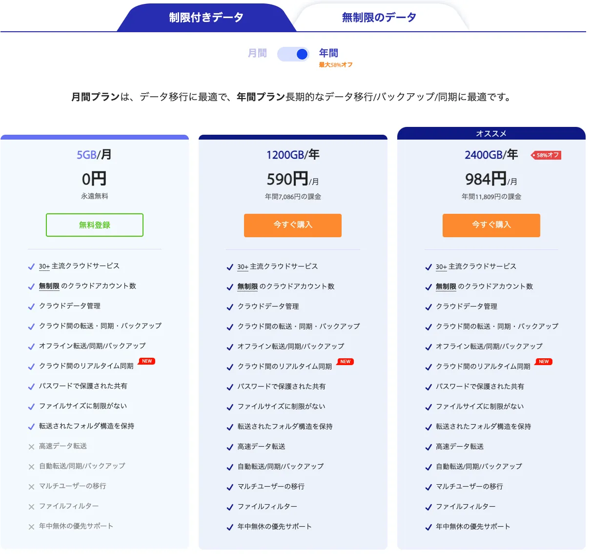
Task: Open the 無制限のデータ tab
Action: [379, 18]
